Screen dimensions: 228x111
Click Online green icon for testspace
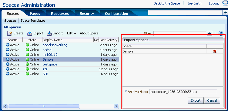[x=27, y=64]
